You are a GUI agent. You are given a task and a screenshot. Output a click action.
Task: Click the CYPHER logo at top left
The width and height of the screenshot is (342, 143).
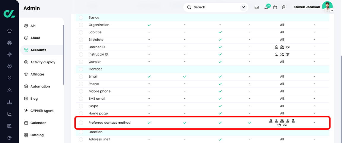[9, 13]
